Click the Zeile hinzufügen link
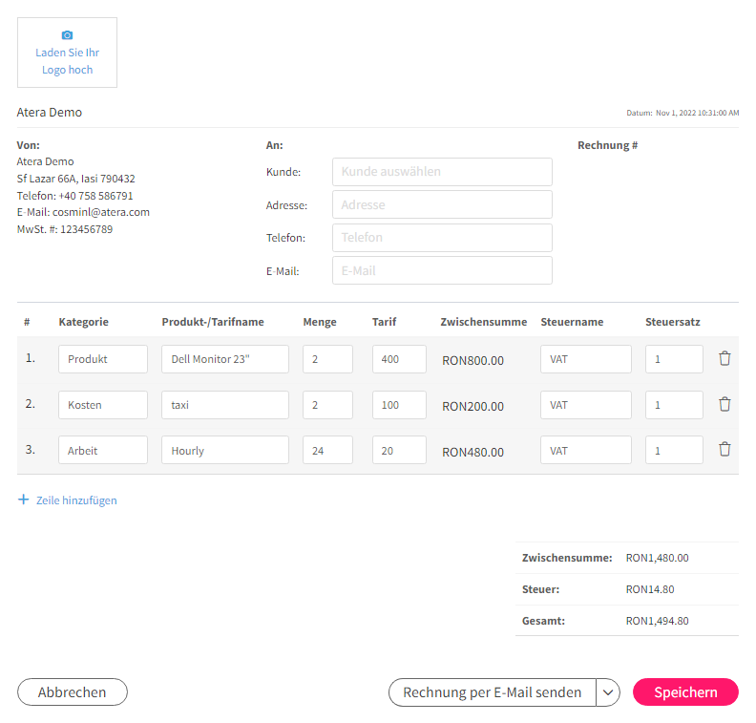 (76, 500)
